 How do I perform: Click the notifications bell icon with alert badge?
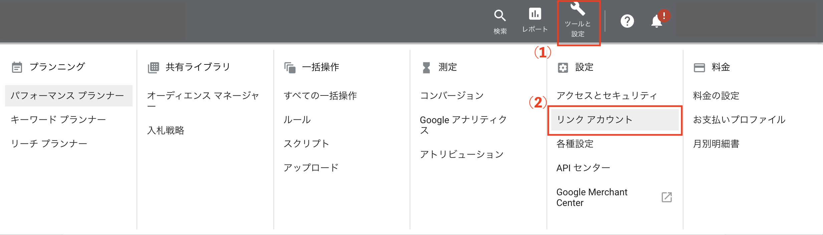click(x=656, y=21)
